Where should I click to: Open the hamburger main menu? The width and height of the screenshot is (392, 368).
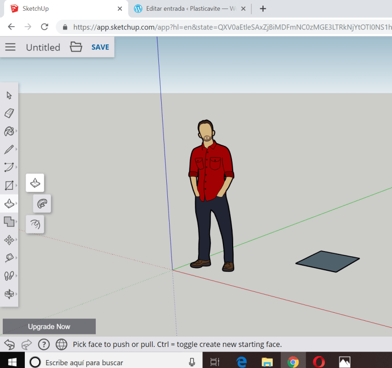(x=10, y=47)
